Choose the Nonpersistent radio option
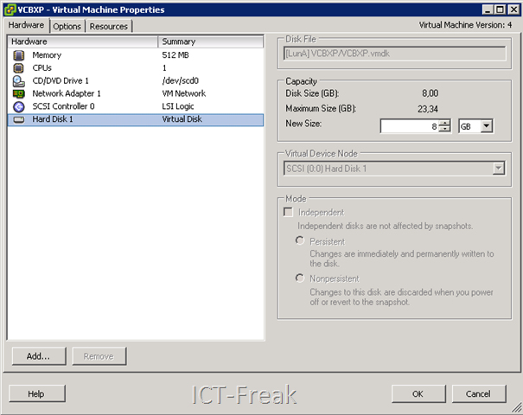Viewport: 523px width, 415px height. 300,278
